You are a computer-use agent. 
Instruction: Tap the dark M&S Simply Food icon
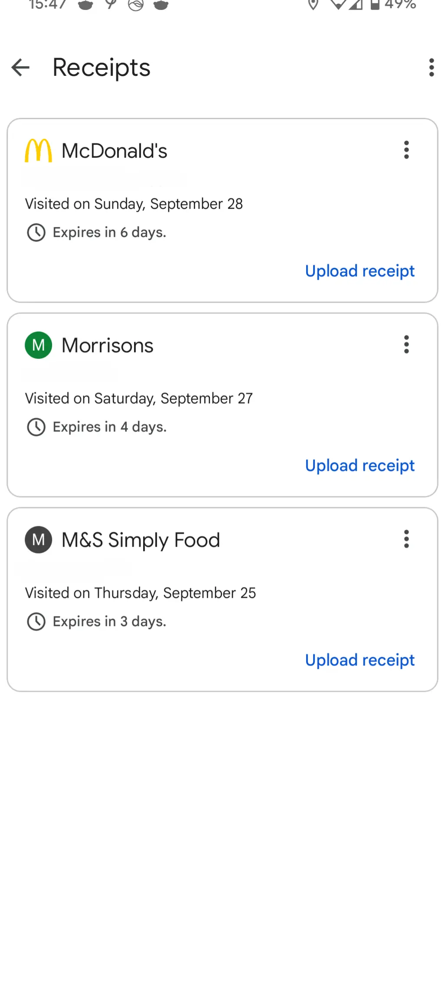pos(38,540)
